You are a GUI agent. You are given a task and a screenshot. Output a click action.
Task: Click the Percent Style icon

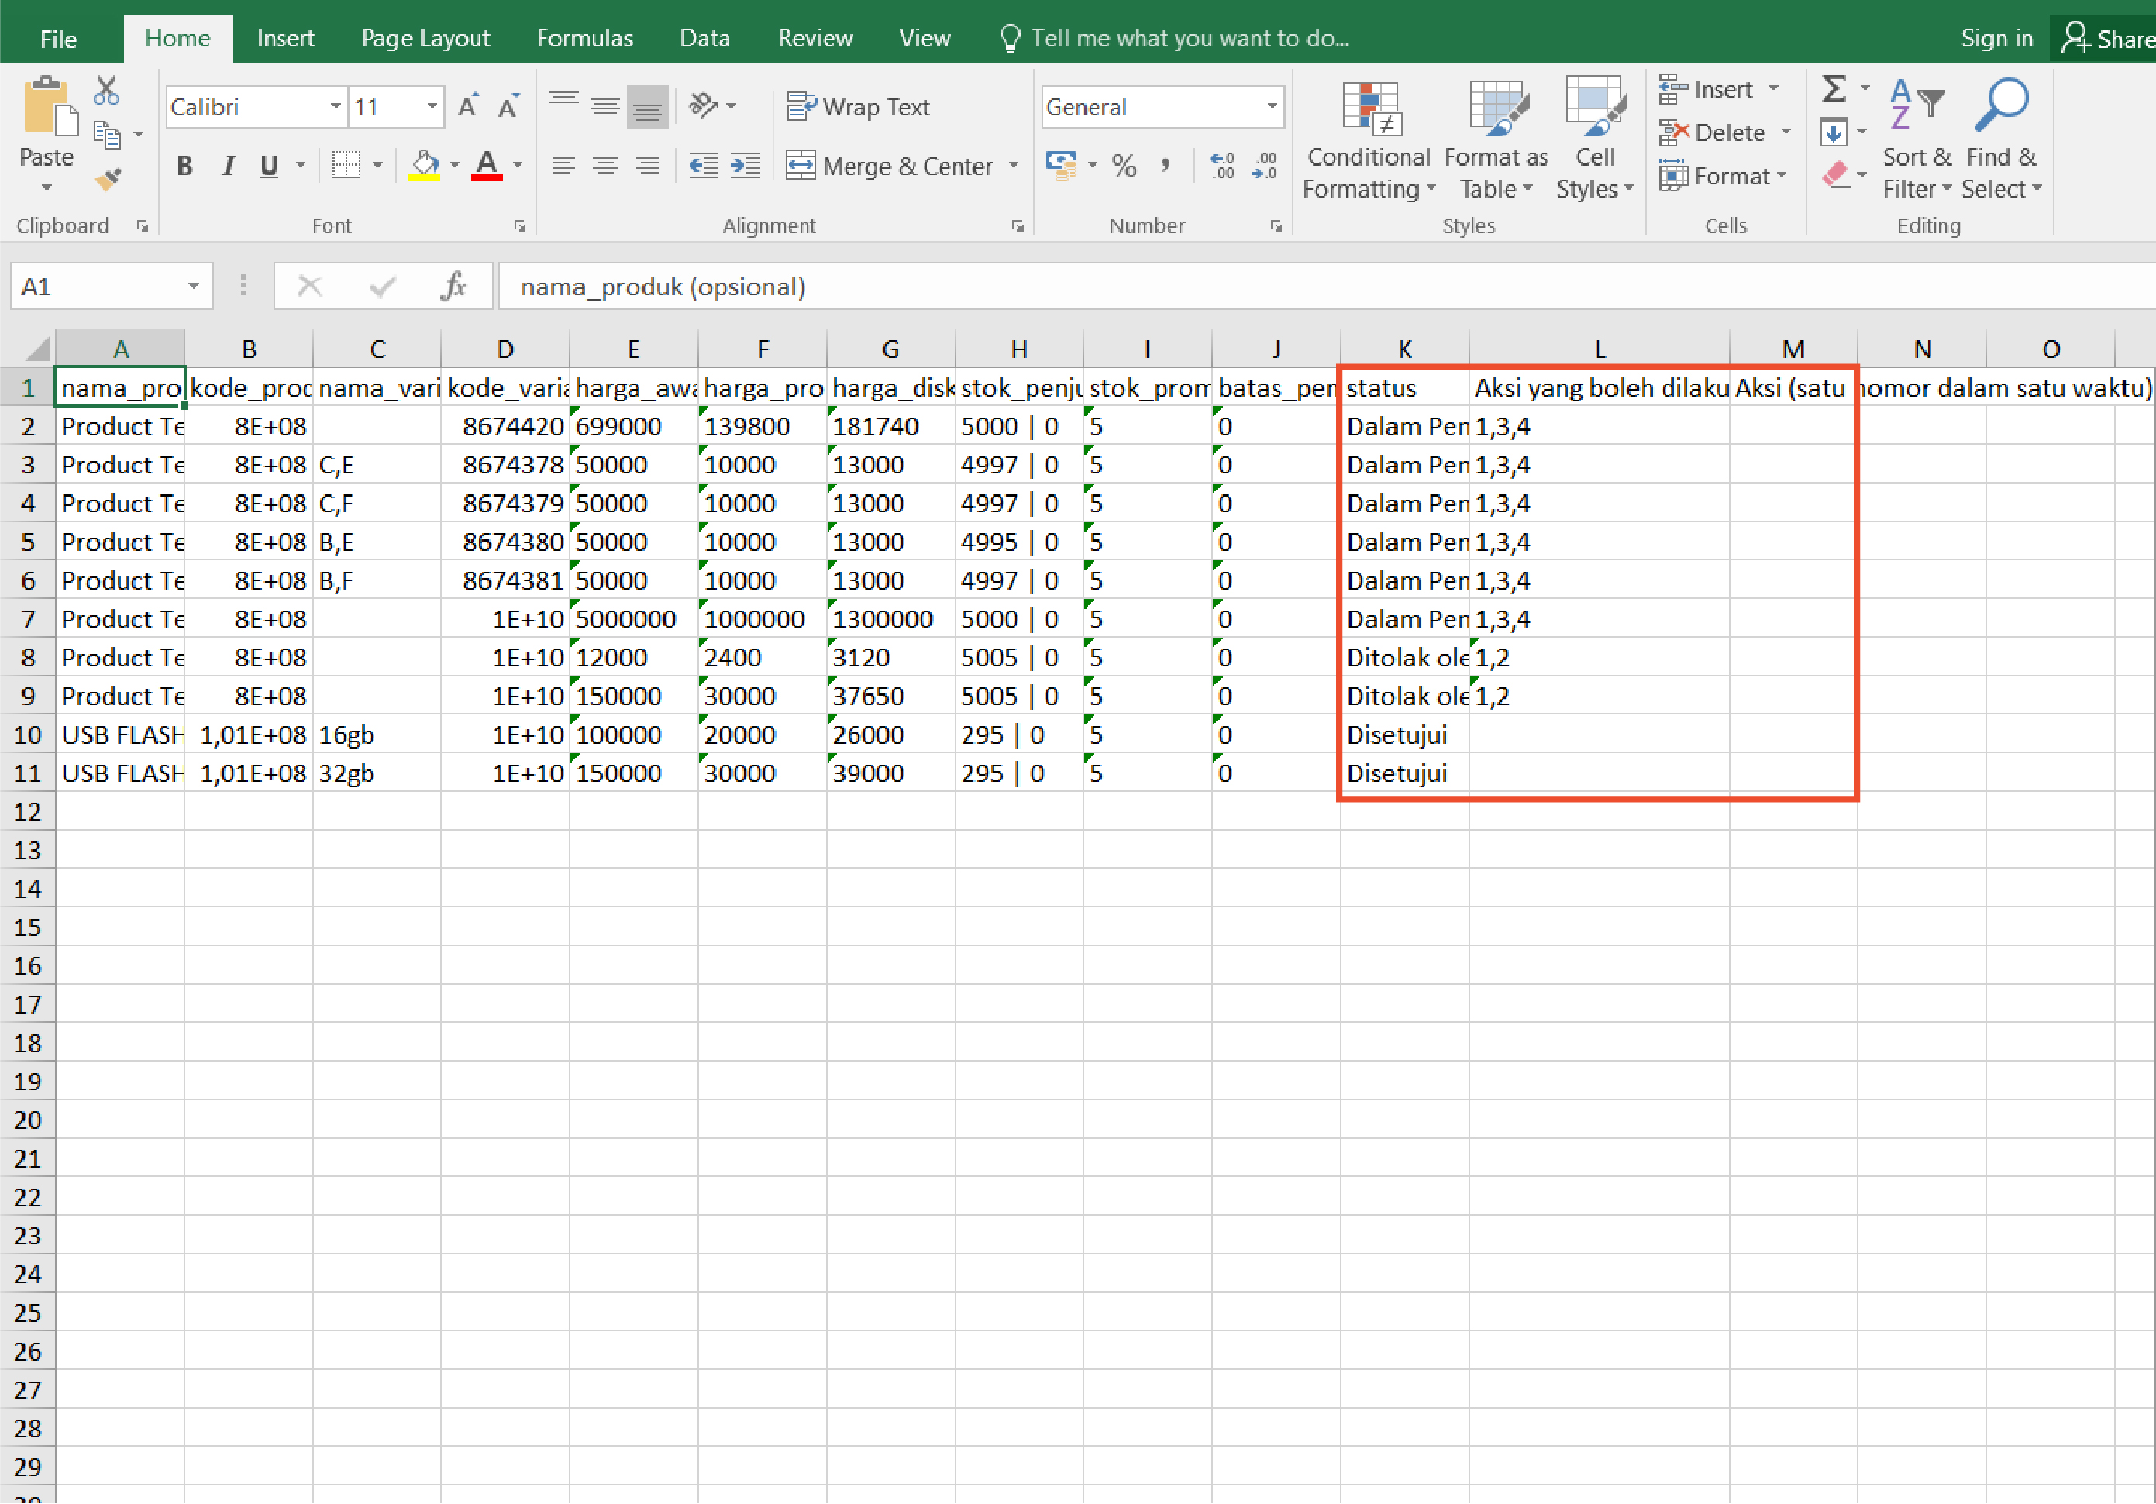pos(1123,166)
